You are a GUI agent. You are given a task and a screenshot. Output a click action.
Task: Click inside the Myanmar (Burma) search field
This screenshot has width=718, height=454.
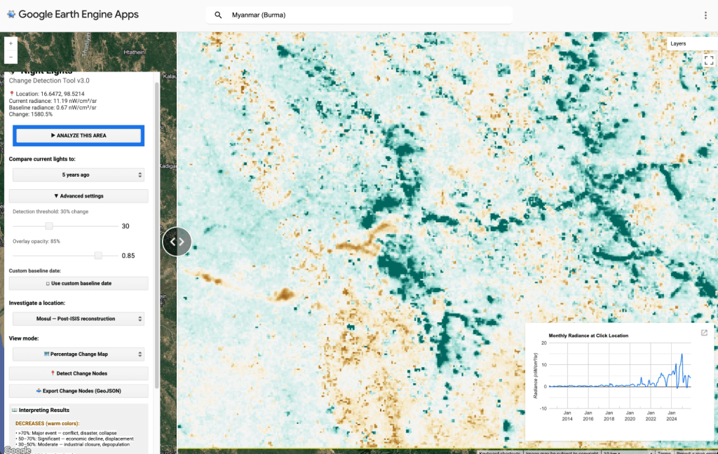360,15
